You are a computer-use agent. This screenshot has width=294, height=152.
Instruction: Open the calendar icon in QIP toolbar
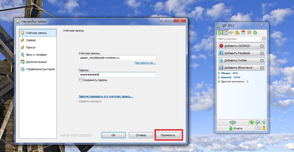(x=243, y=32)
